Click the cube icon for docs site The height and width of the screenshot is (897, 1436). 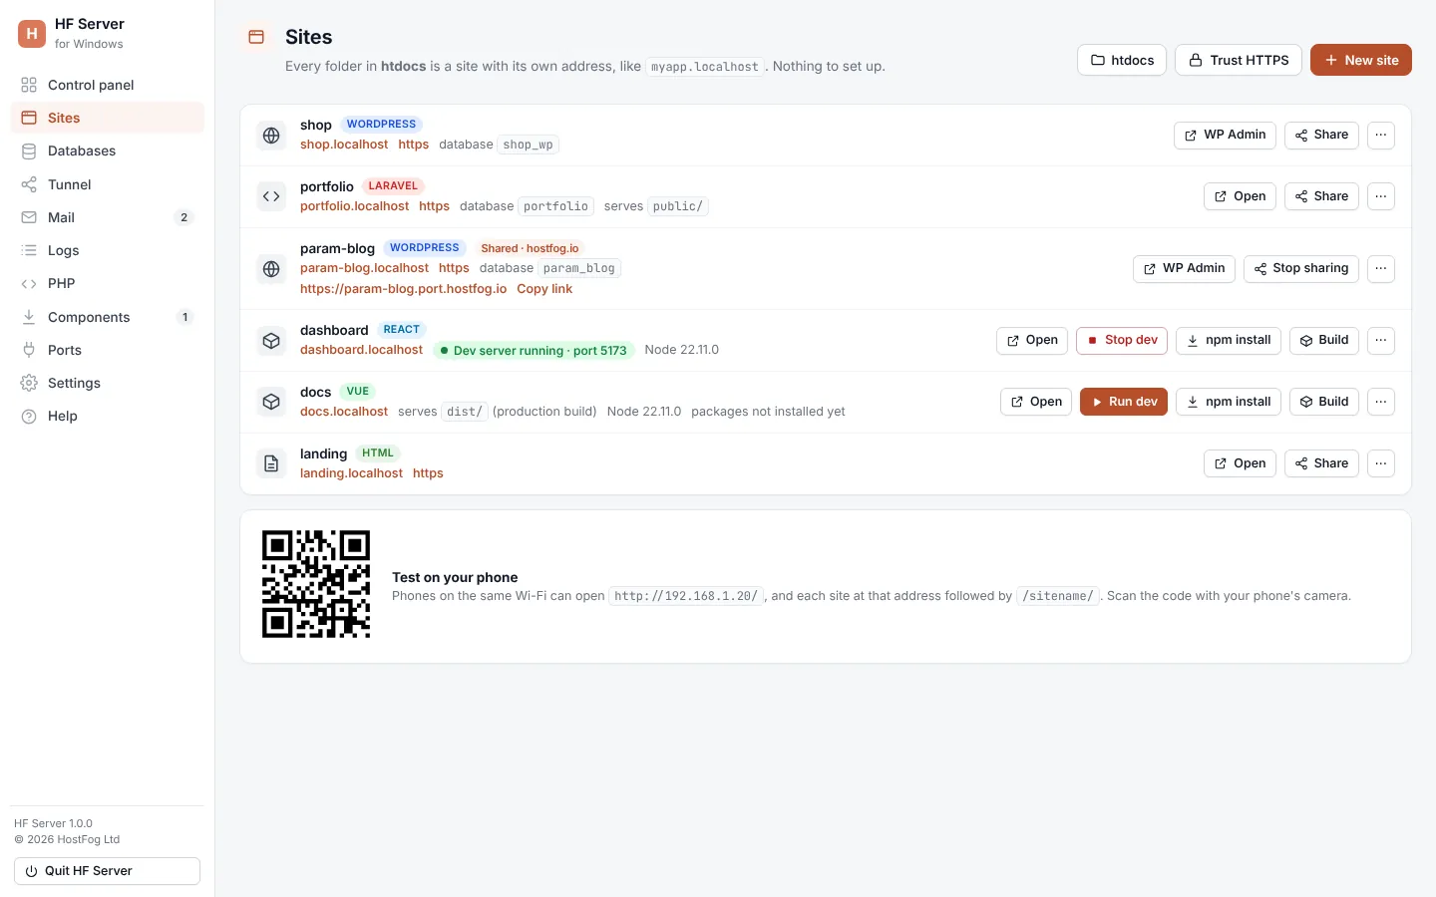(271, 402)
